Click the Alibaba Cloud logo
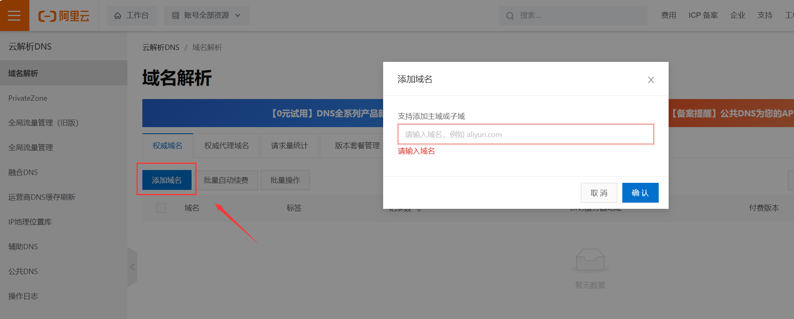Screen dimensions: 794x319 [64, 16]
